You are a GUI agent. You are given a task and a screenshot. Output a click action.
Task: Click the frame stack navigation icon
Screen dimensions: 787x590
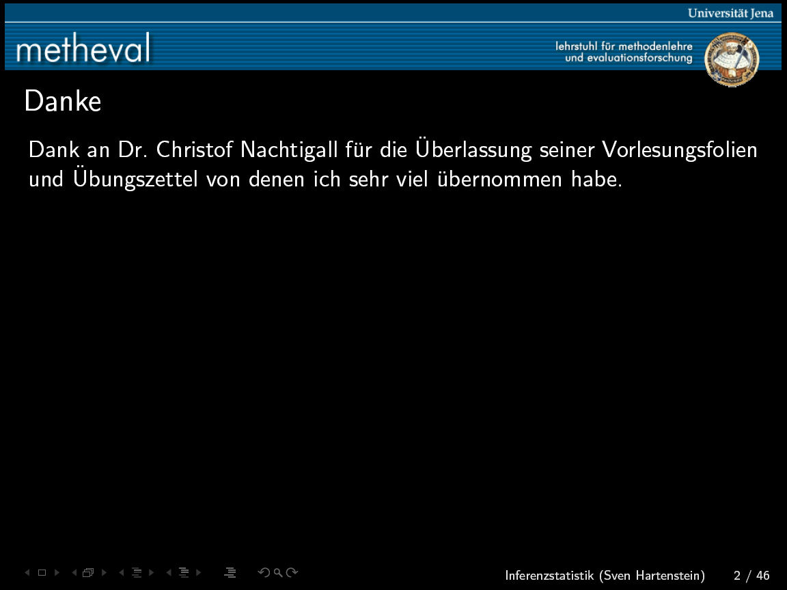pyautogui.click(x=88, y=573)
